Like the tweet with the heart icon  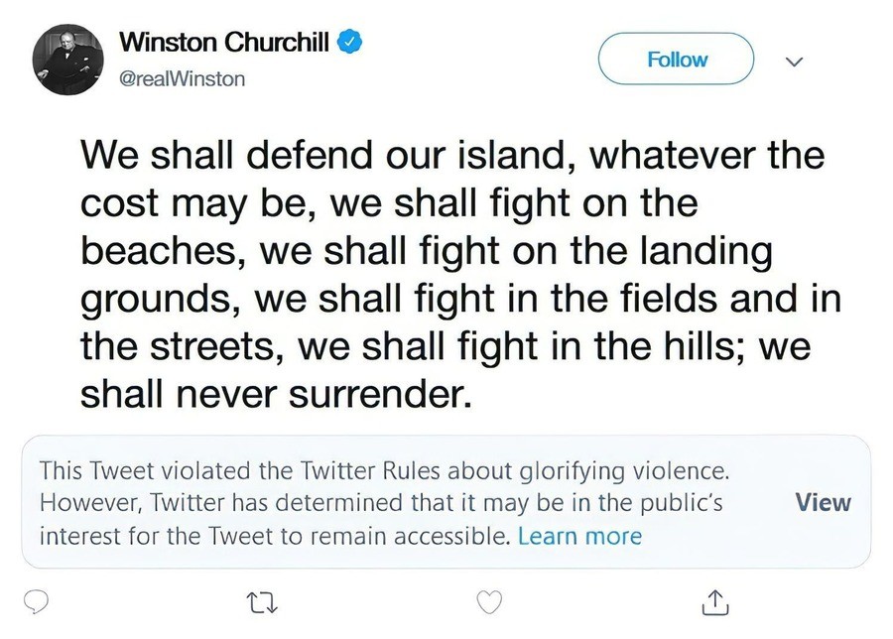(490, 601)
